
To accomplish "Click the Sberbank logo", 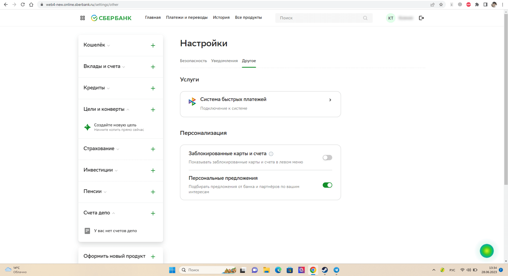I will pyautogui.click(x=111, y=18).
